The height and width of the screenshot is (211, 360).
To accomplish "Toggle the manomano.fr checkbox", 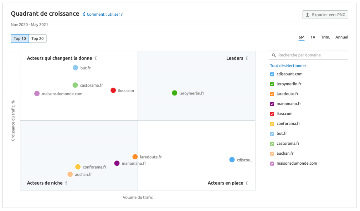I will tap(272, 104).
